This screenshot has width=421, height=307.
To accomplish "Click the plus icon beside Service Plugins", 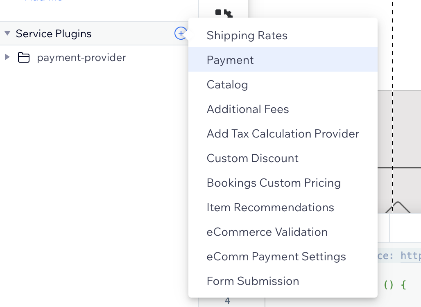I will pos(181,33).
